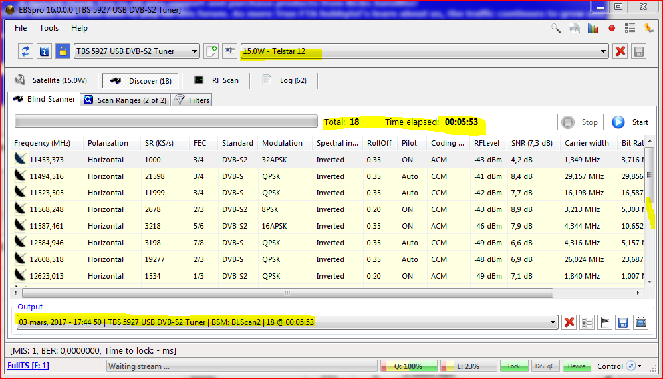Switch to the Scan Ranges tab
The width and height of the screenshot is (663, 379).
(124, 100)
